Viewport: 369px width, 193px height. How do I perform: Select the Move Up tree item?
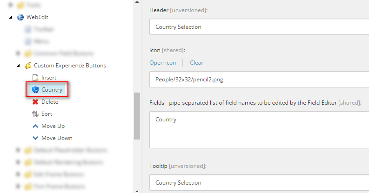(53, 126)
